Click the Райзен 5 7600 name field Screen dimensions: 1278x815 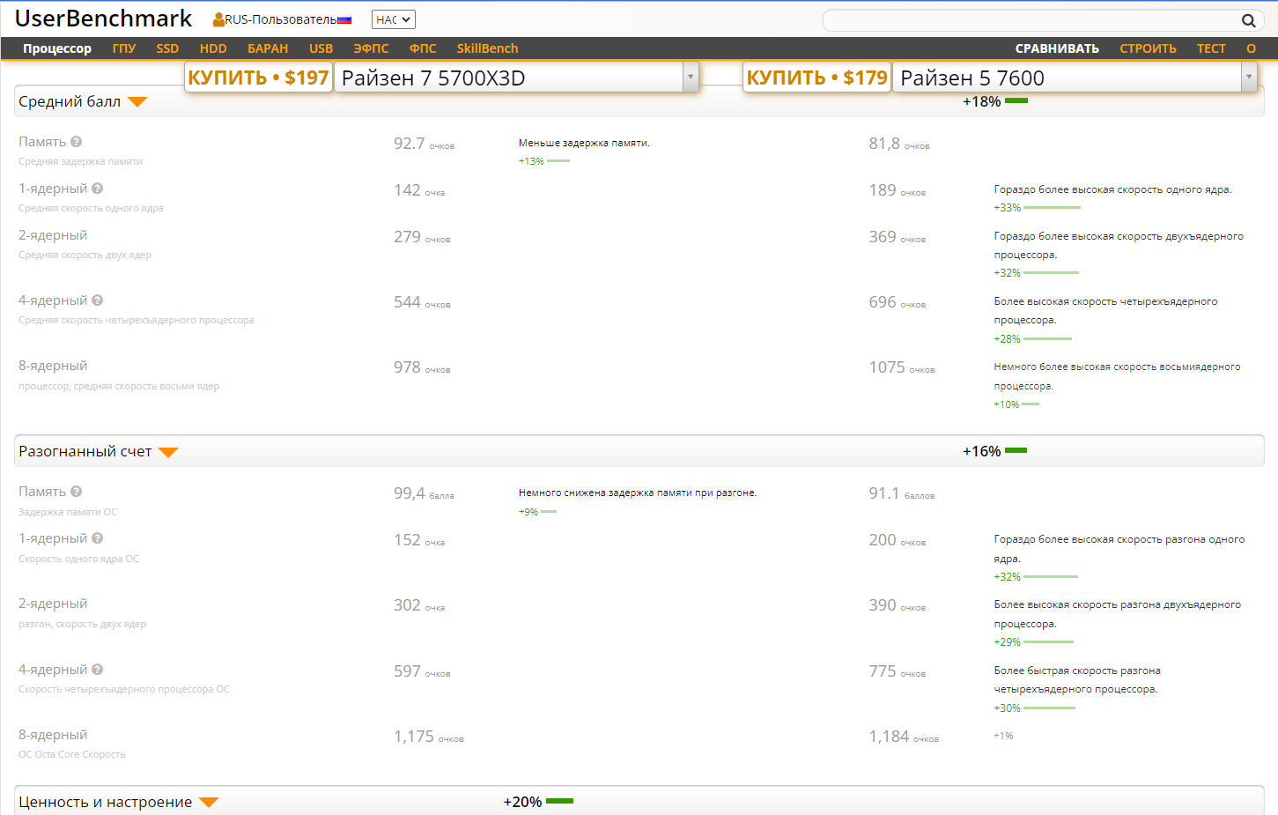click(x=1067, y=78)
